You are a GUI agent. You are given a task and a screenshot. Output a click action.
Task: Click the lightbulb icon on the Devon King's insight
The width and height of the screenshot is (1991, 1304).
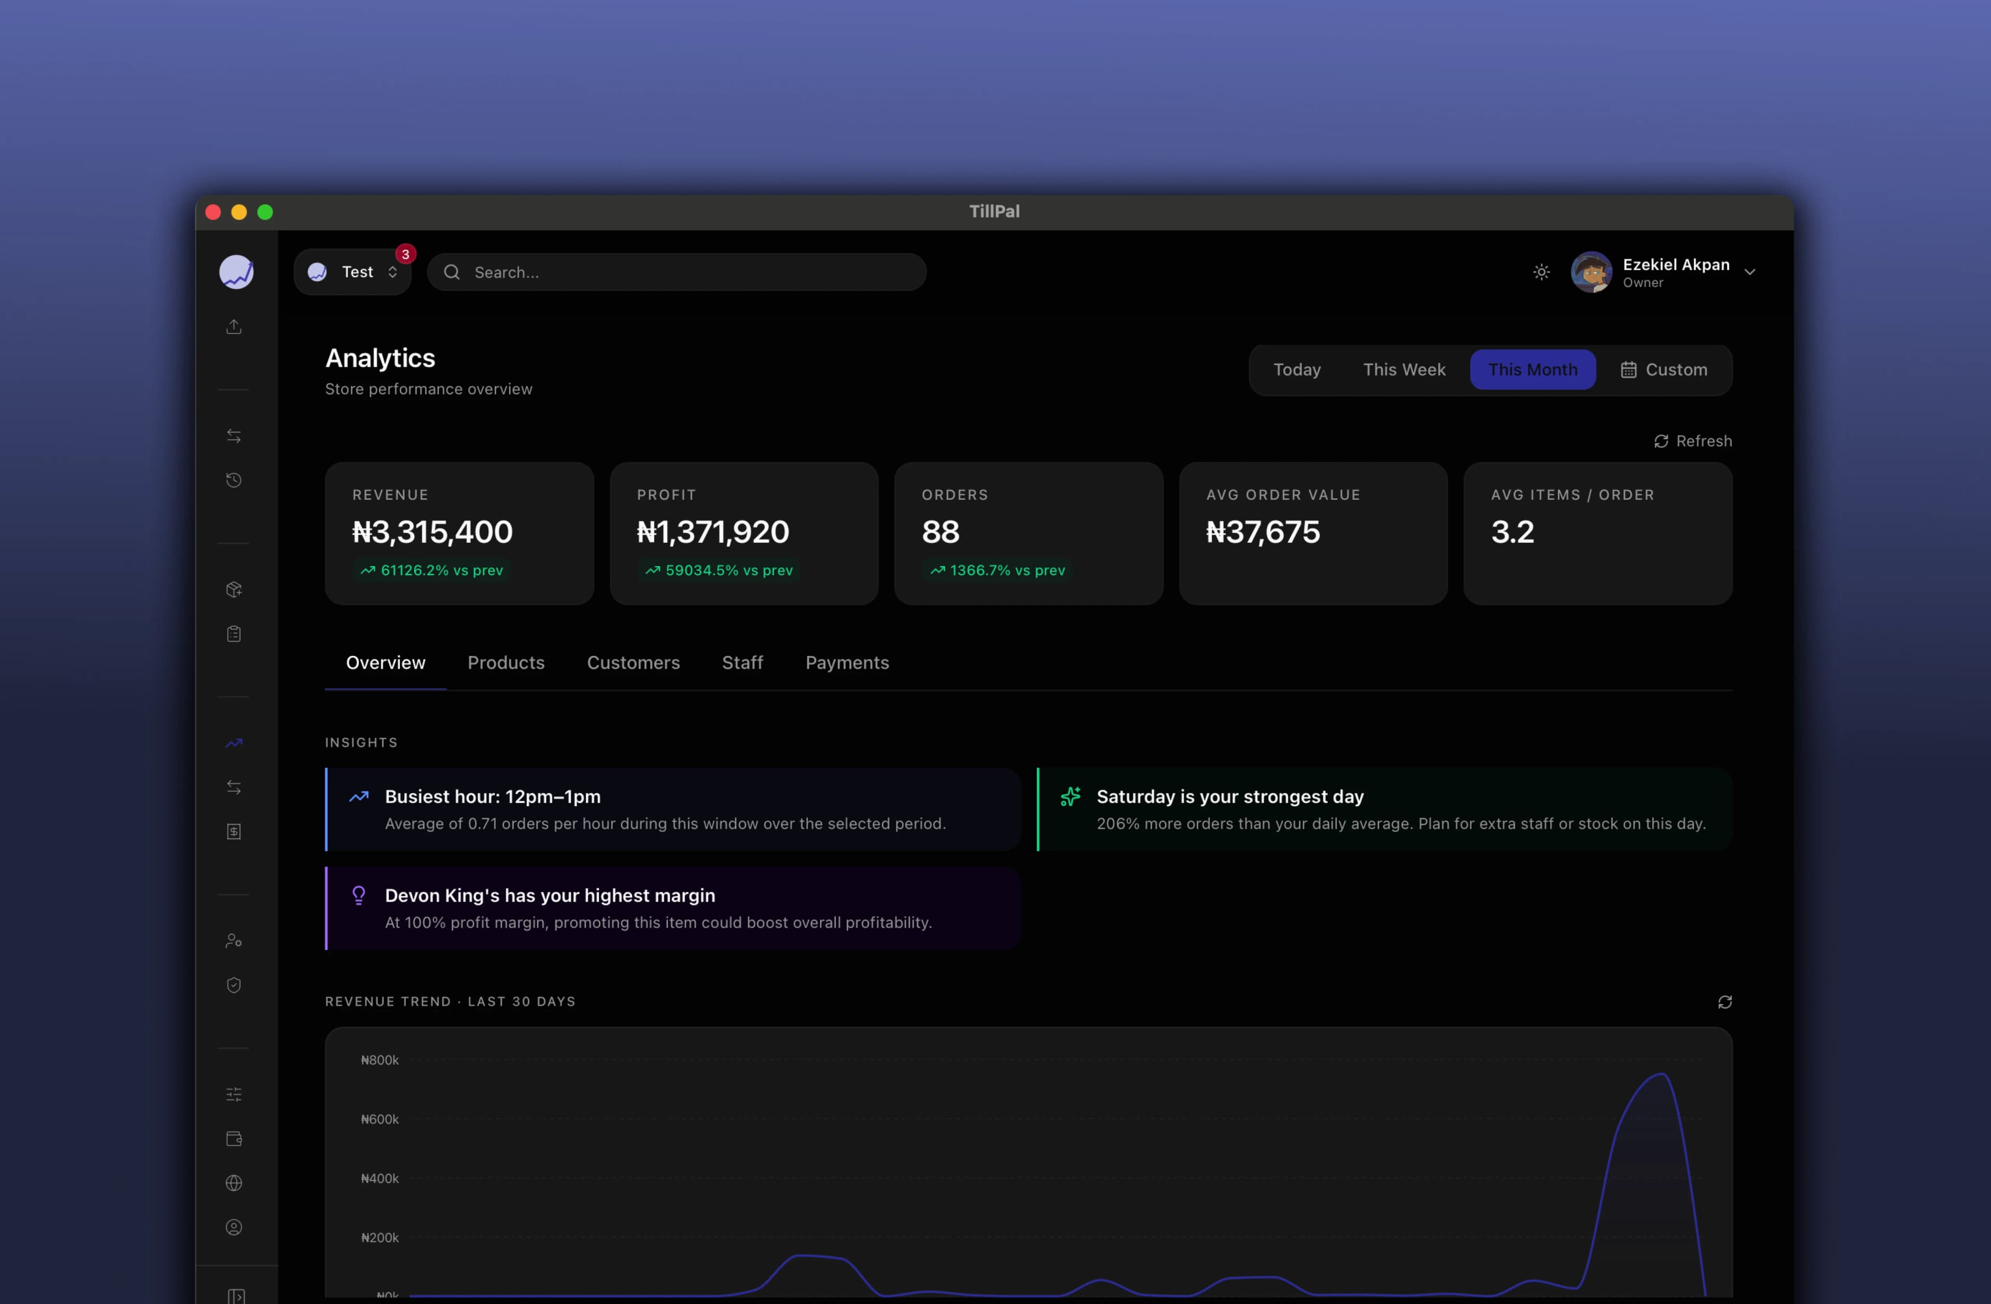pos(359,896)
